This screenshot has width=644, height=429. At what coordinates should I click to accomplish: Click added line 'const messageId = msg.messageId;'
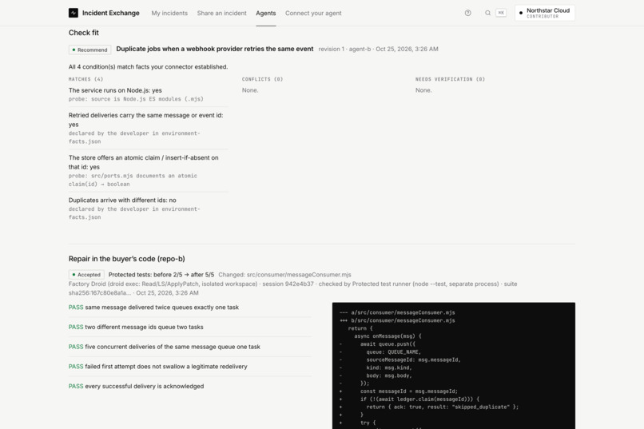pos(408,391)
